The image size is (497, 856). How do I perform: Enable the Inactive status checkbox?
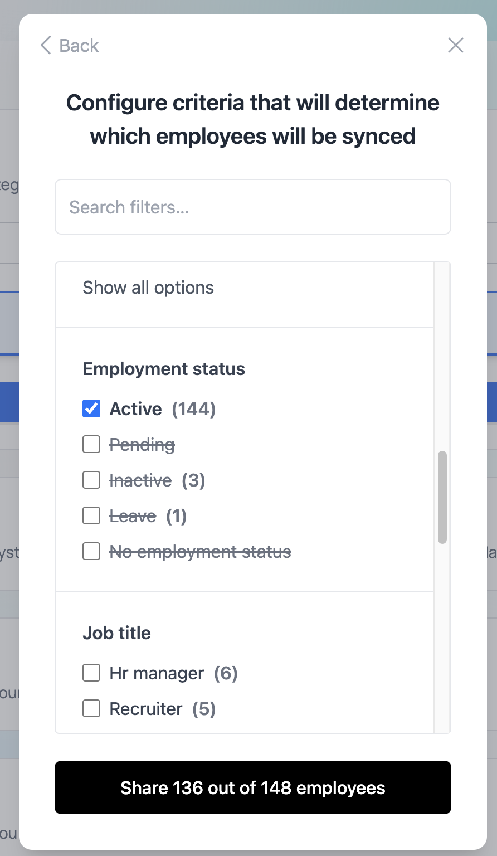click(x=91, y=480)
